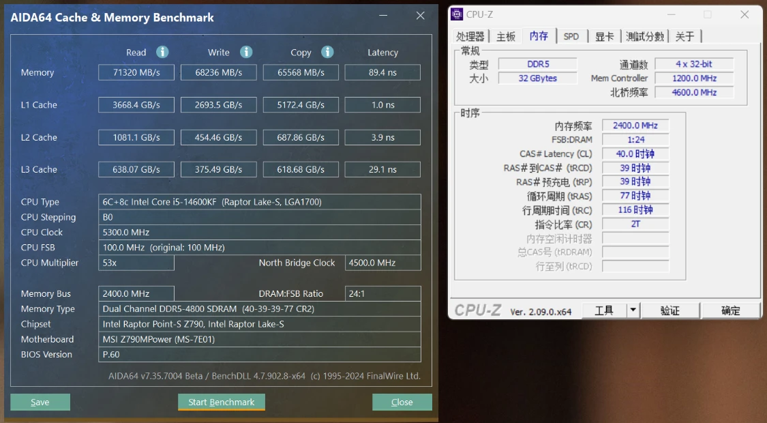Click the Mem Controller value 1200.0 MHz

(694, 78)
